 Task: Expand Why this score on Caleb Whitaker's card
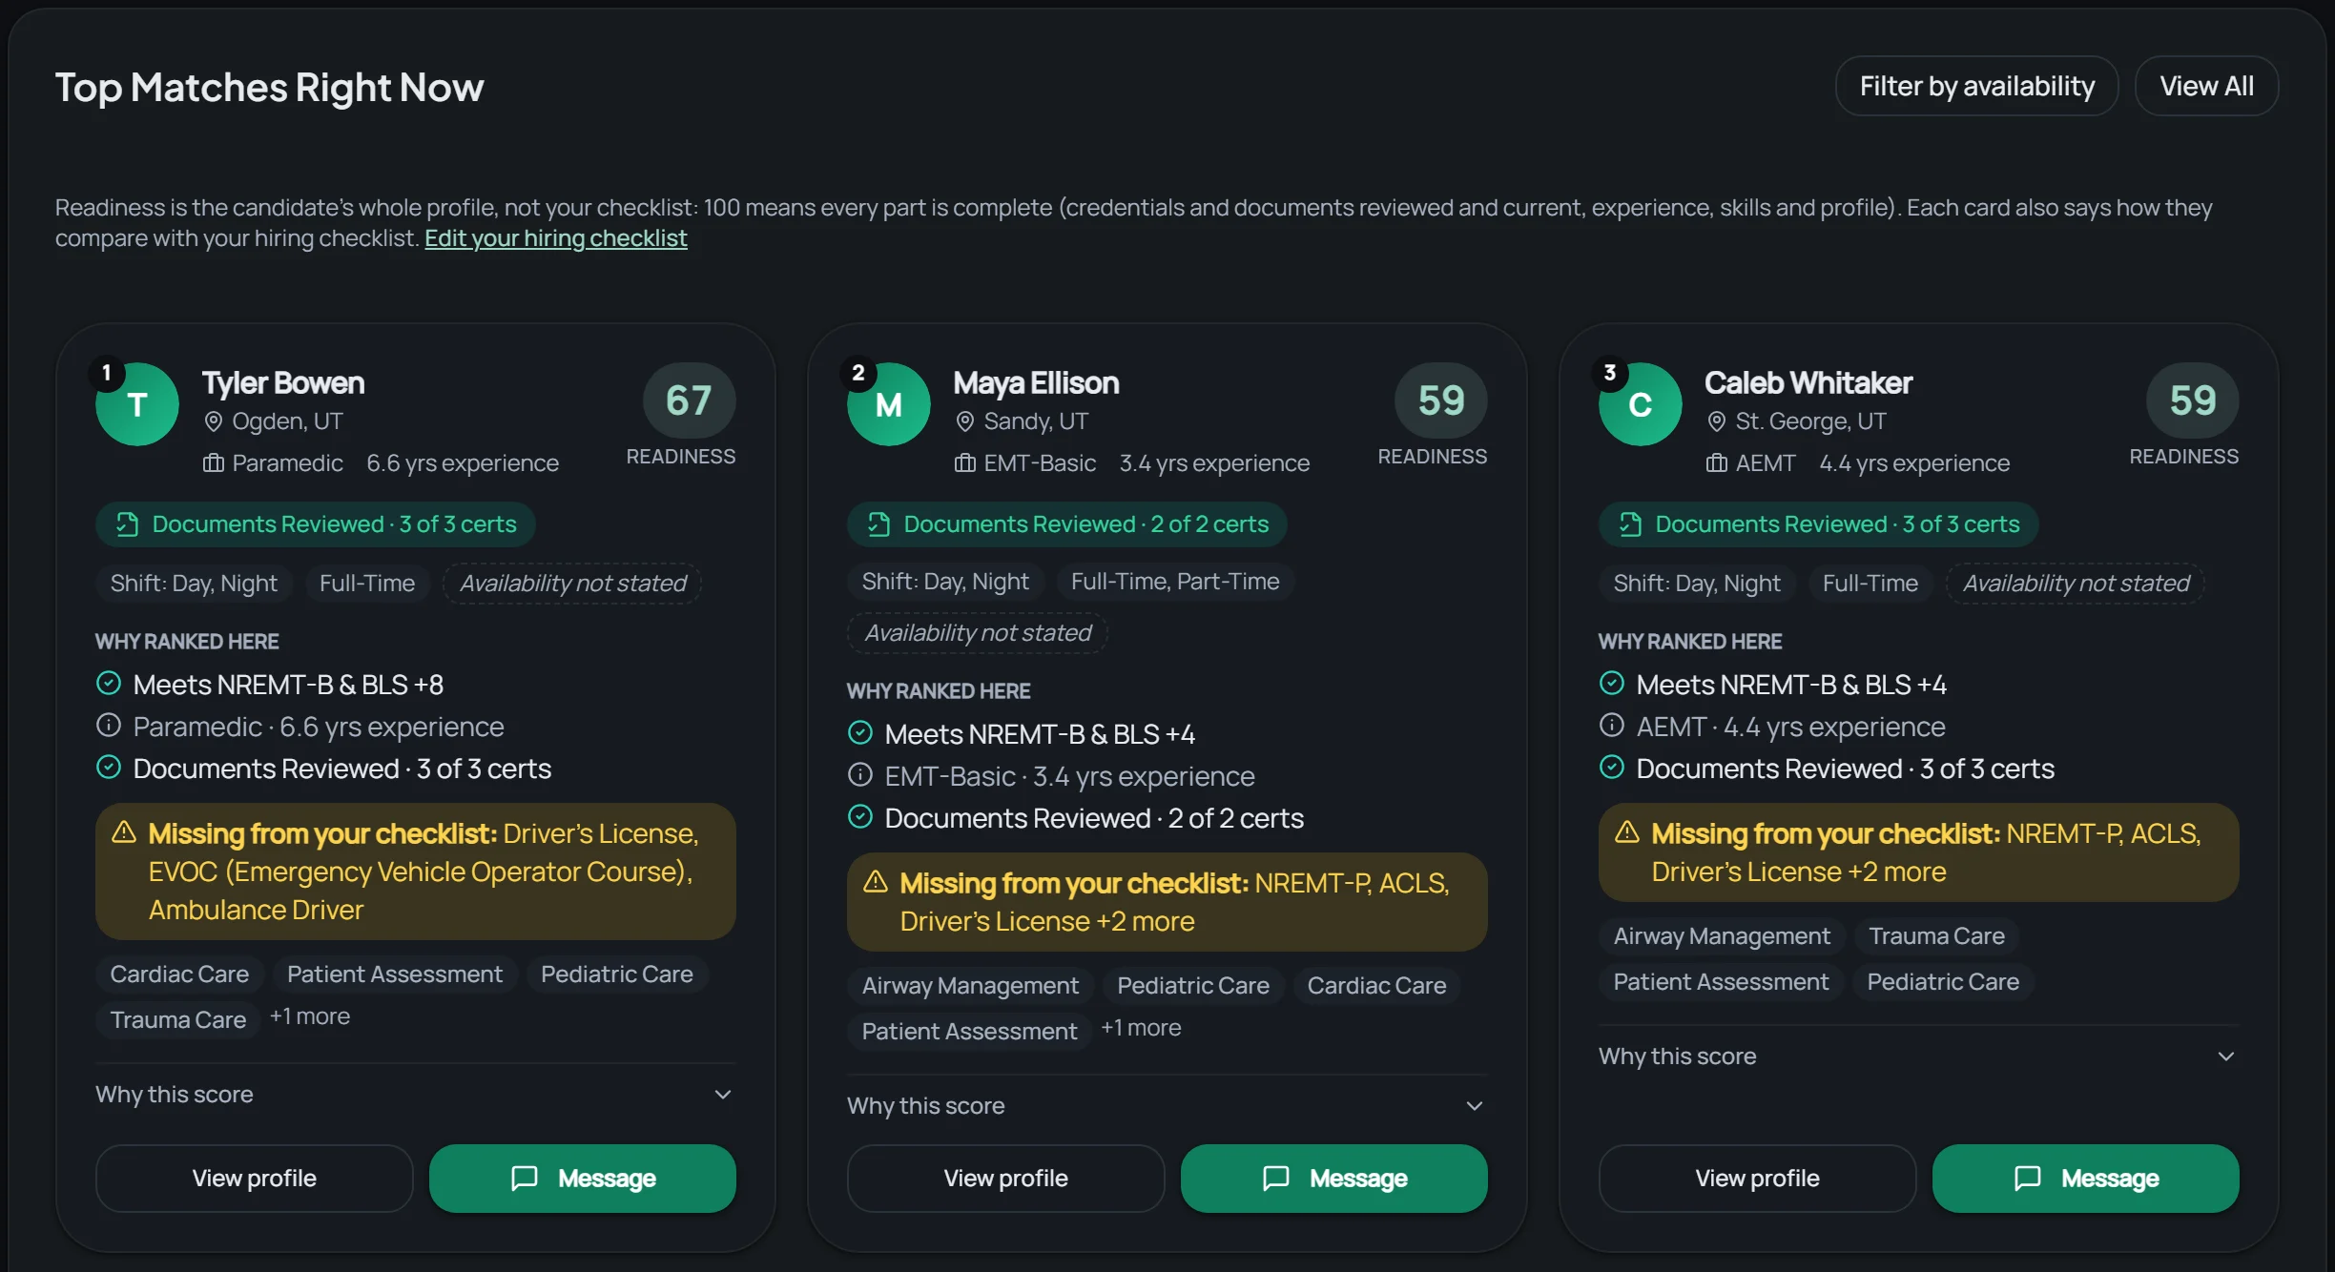[1918, 1057]
